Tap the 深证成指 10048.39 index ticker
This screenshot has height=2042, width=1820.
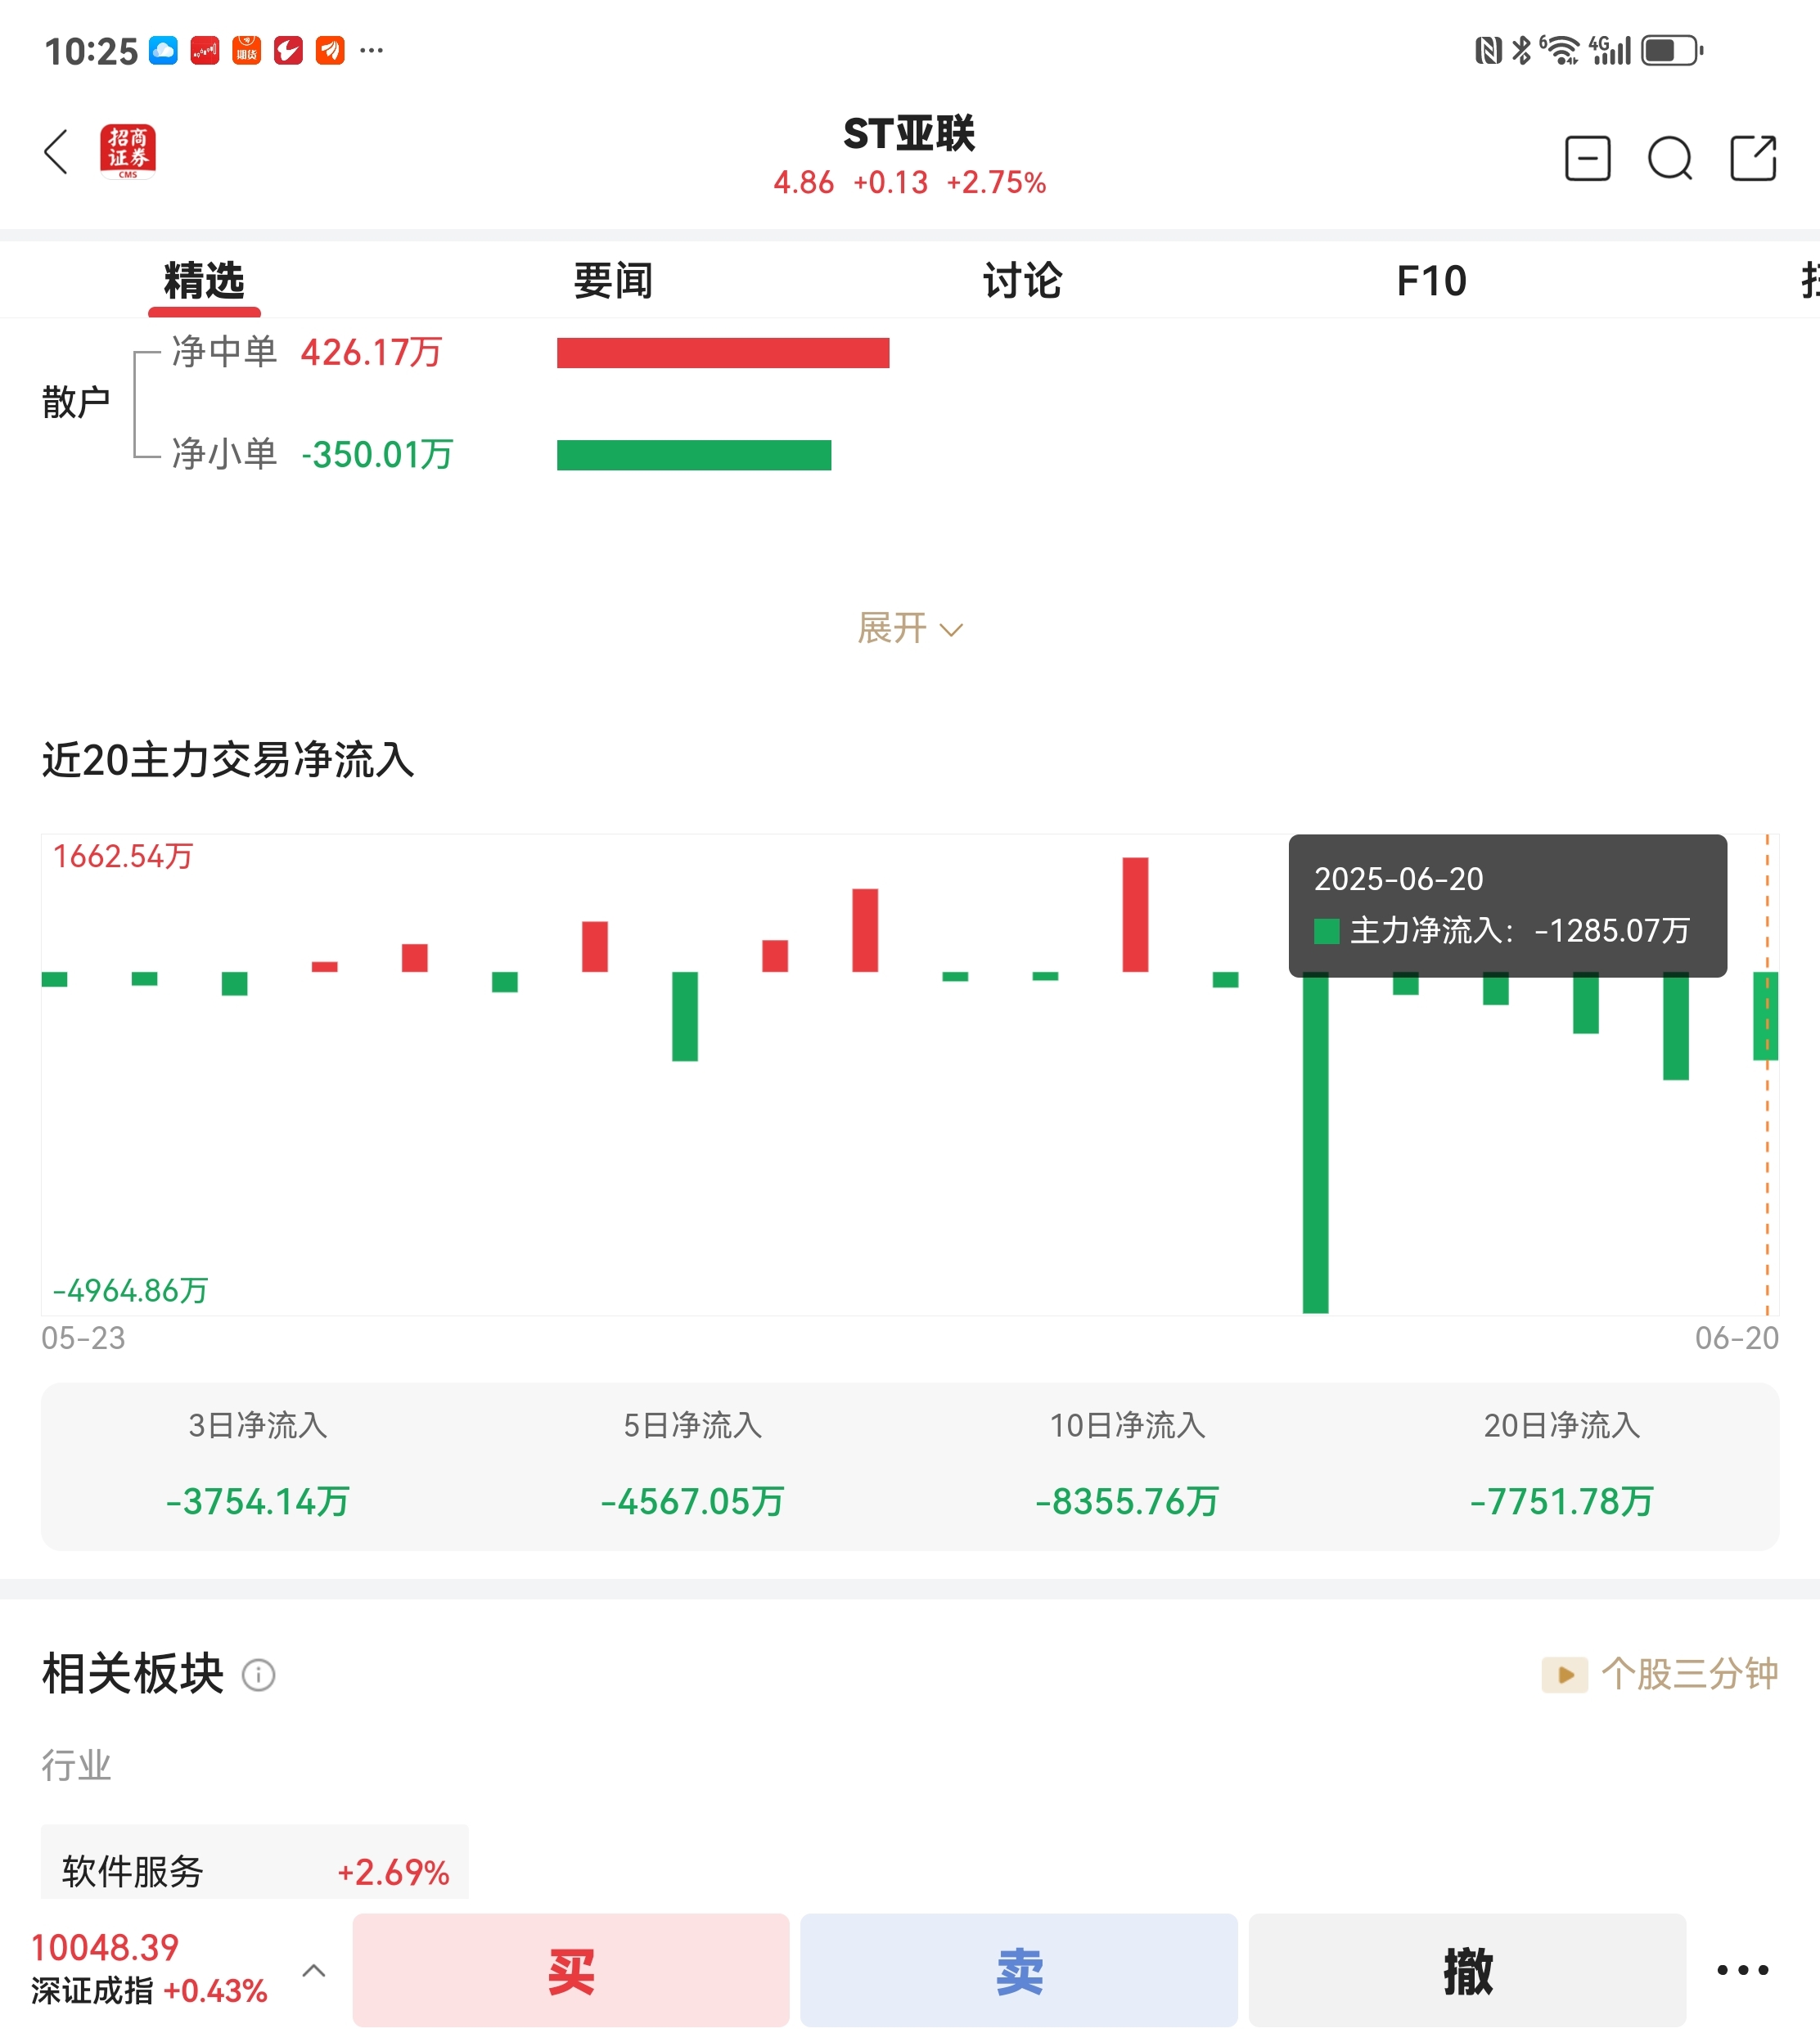tap(149, 1968)
